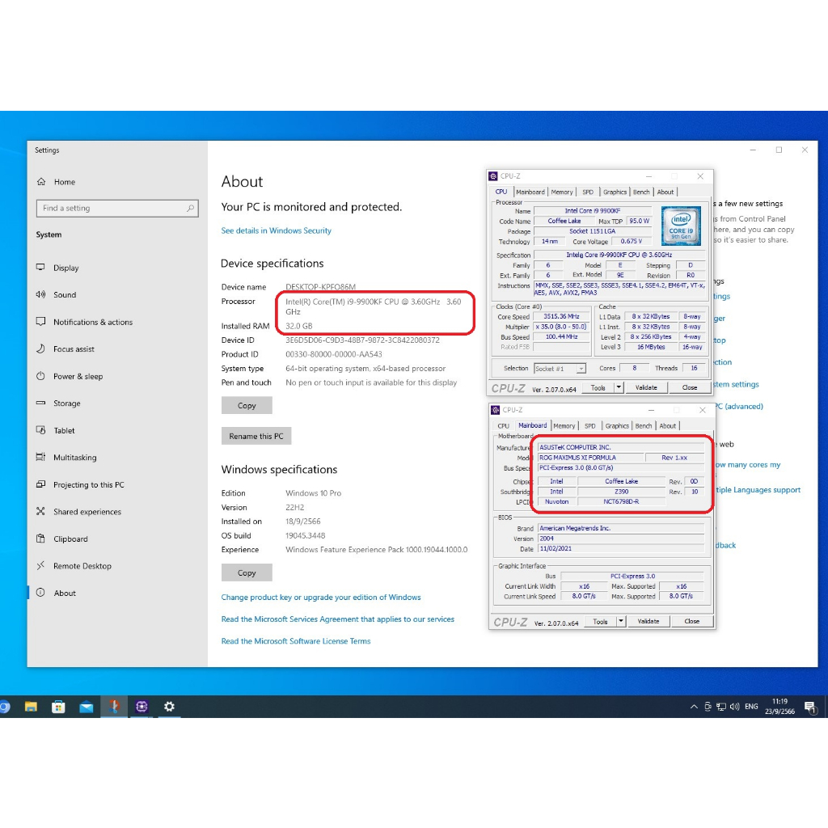Click the Home icon in Settings
Screen dimensions: 828x828
pyautogui.click(x=42, y=182)
